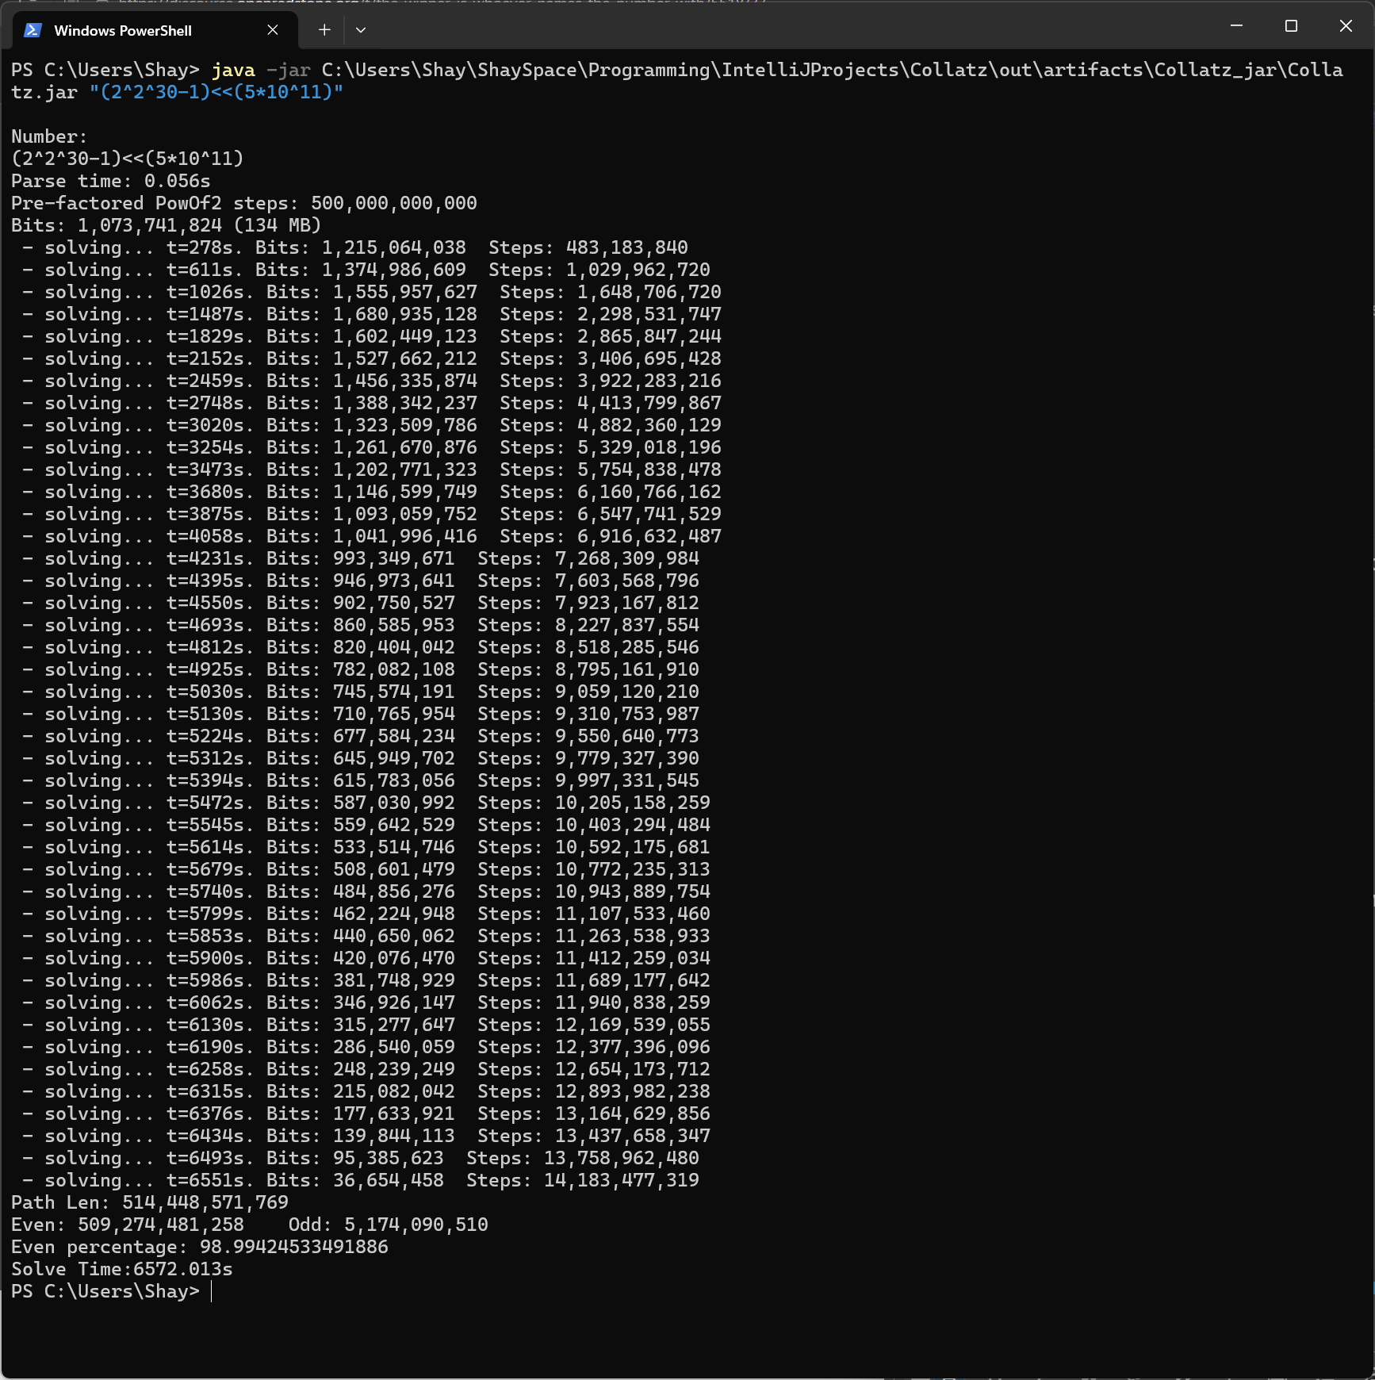The image size is (1375, 1380).
Task: Minimize the terminal window
Action: 1236,26
